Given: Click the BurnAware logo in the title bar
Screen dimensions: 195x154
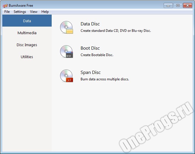Looking at the screenshot, I should (5, 6).
